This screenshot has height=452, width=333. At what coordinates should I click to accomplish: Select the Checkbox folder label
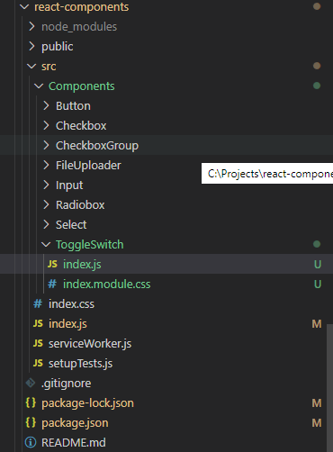coord(81,126)
